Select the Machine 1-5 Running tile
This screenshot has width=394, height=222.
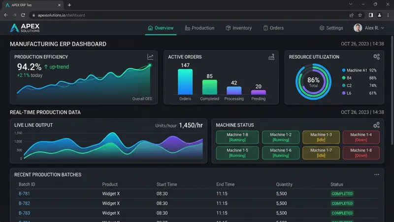pos(237,153)
